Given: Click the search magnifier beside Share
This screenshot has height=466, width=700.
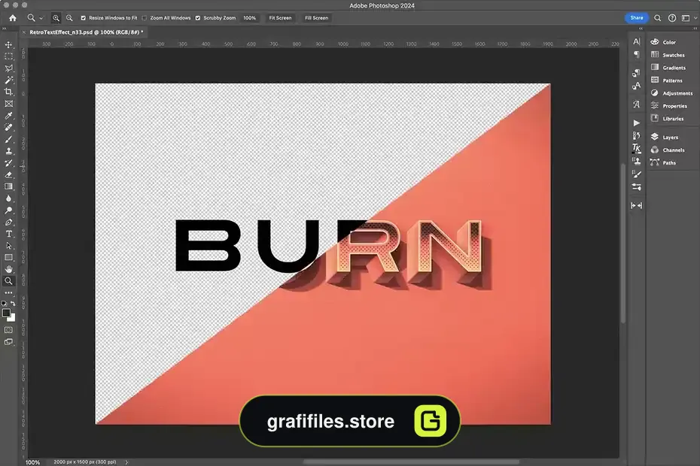Looking at the screenshot, I should pyautogui.click(x=658, y=18).
